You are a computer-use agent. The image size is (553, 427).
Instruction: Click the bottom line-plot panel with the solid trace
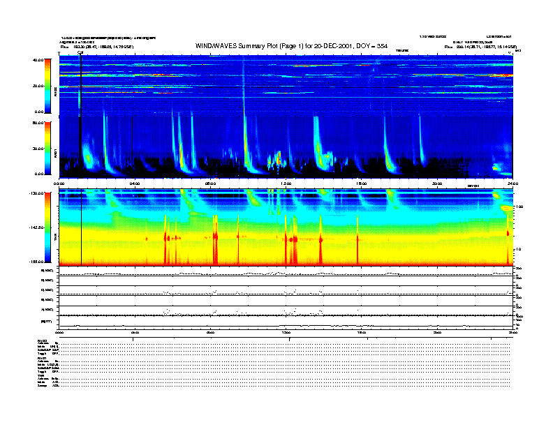point(286,322)
